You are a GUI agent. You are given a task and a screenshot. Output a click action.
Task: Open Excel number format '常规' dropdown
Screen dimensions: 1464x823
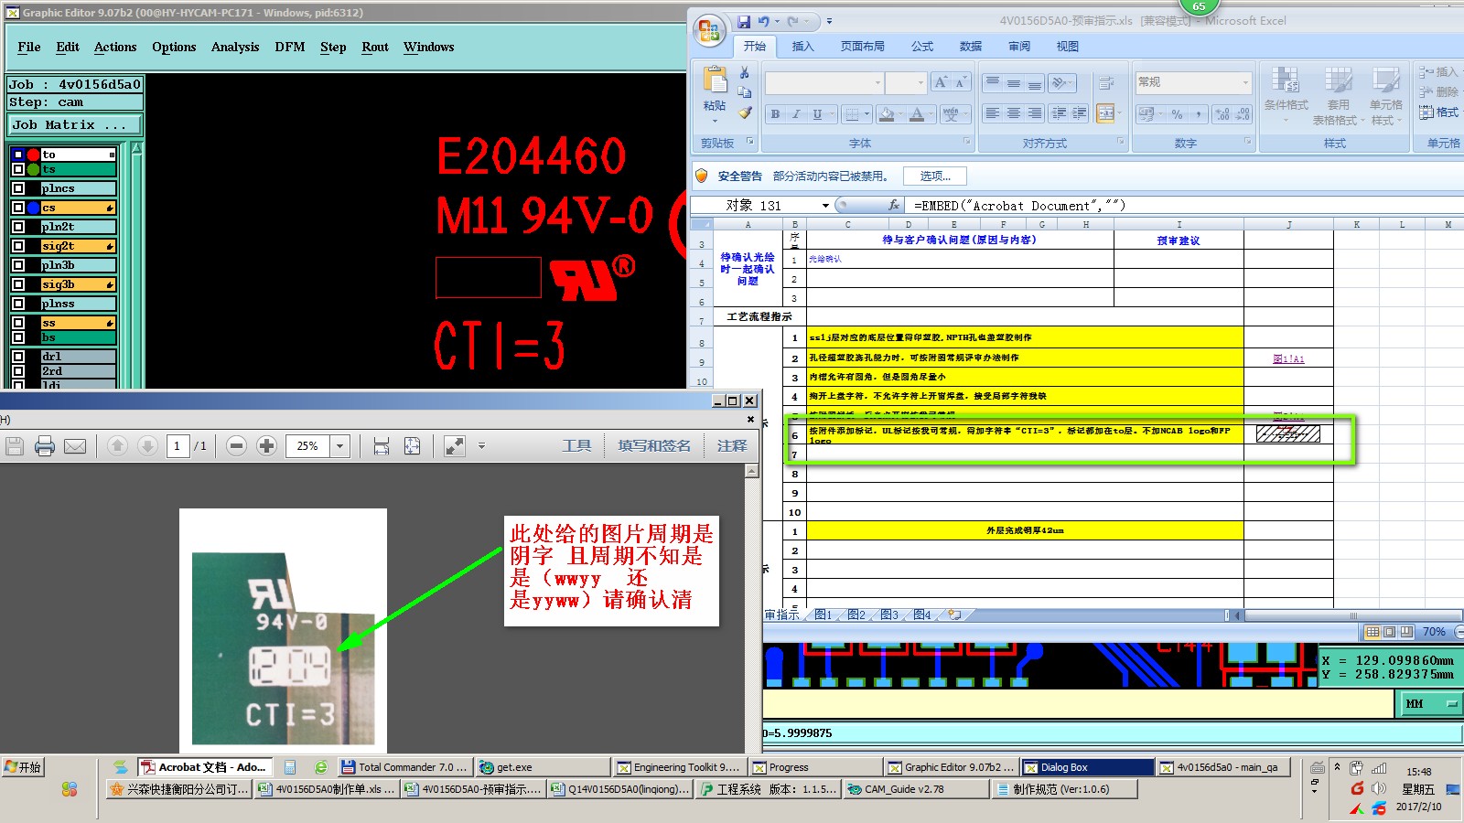[1245, 82]
